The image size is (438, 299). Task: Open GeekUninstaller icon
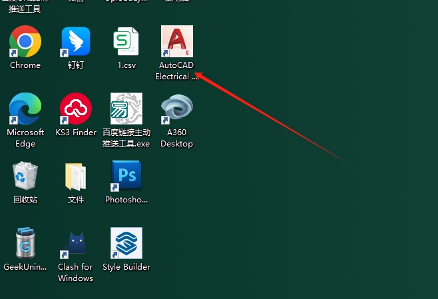pyautogui.click(x=25, y=243)
